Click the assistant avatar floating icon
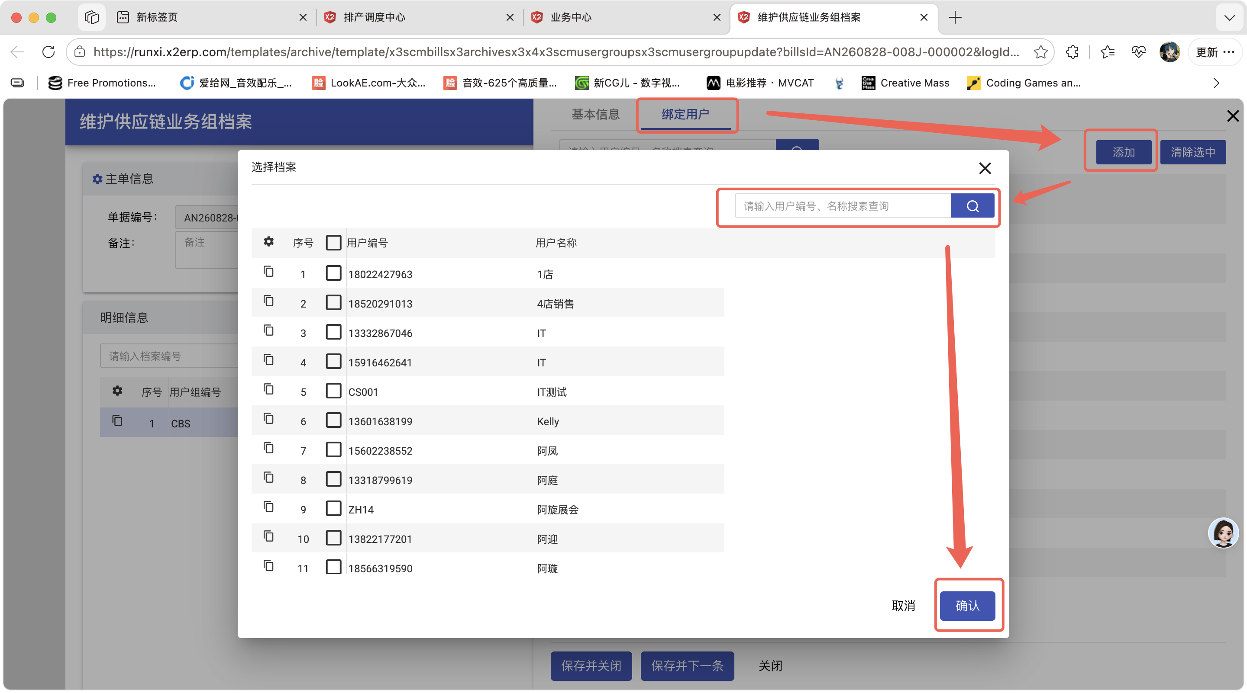Viewport: 1247px width, 693px height. click(1223, 533)
